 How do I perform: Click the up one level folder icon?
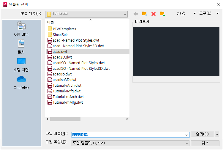[x=145, y=14]
